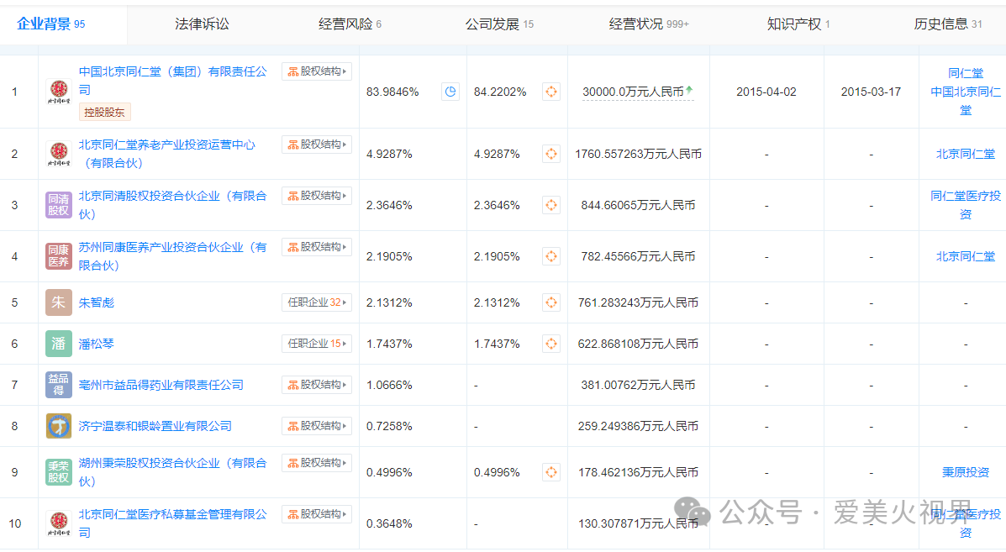Click the 0.3648% shareholding value

pyautogui.click(x=389, y=523)
